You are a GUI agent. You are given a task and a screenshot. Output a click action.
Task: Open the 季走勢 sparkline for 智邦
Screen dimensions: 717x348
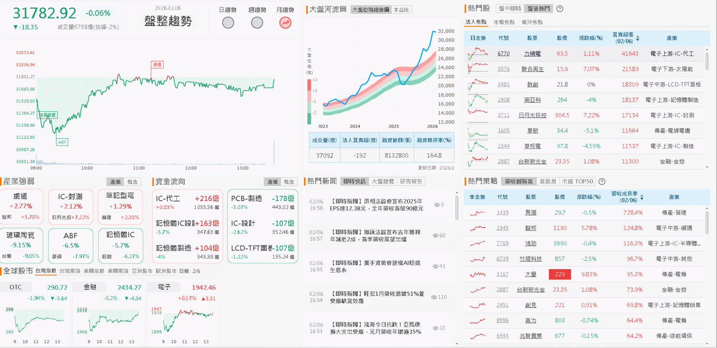[x=477, y=228]
